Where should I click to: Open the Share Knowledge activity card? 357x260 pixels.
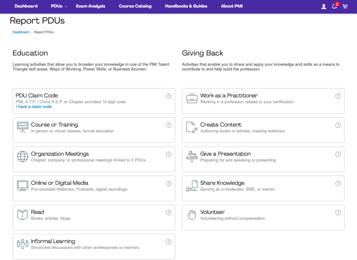(263, 188)
